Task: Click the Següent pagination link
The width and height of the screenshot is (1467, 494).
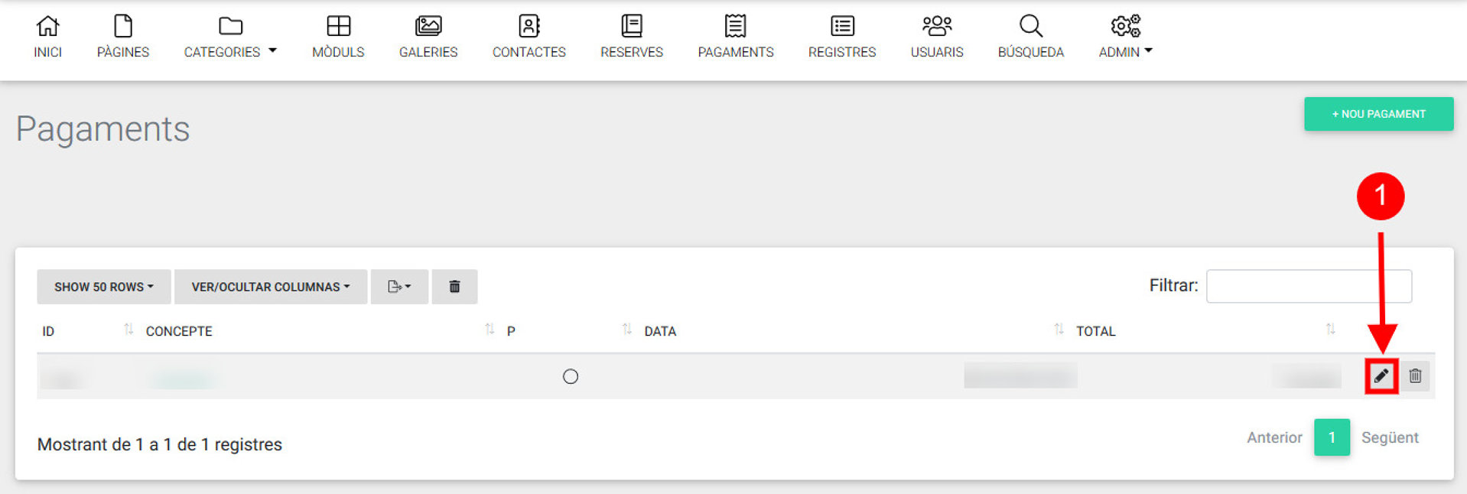Action: pos(1389,437)
